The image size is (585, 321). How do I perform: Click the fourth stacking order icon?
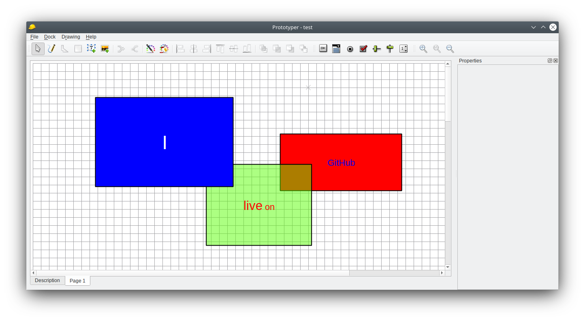[x=303, y=49]
